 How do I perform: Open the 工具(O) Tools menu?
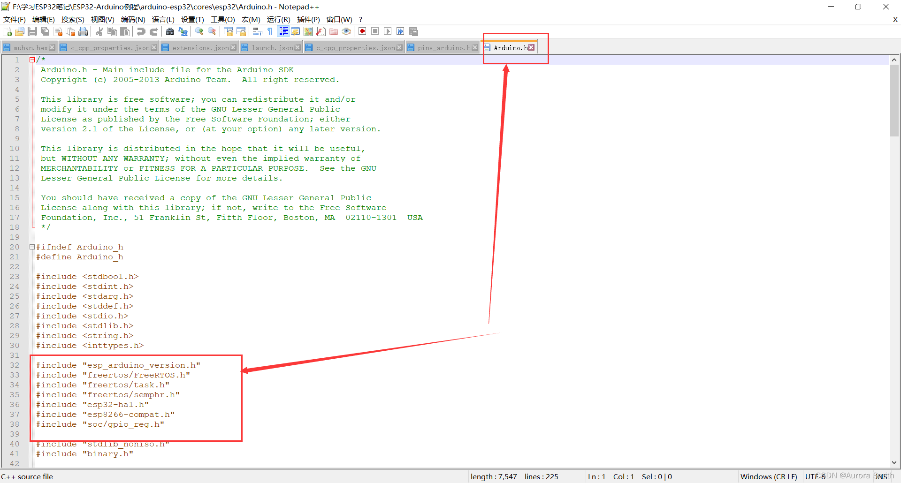click(223, 20)
